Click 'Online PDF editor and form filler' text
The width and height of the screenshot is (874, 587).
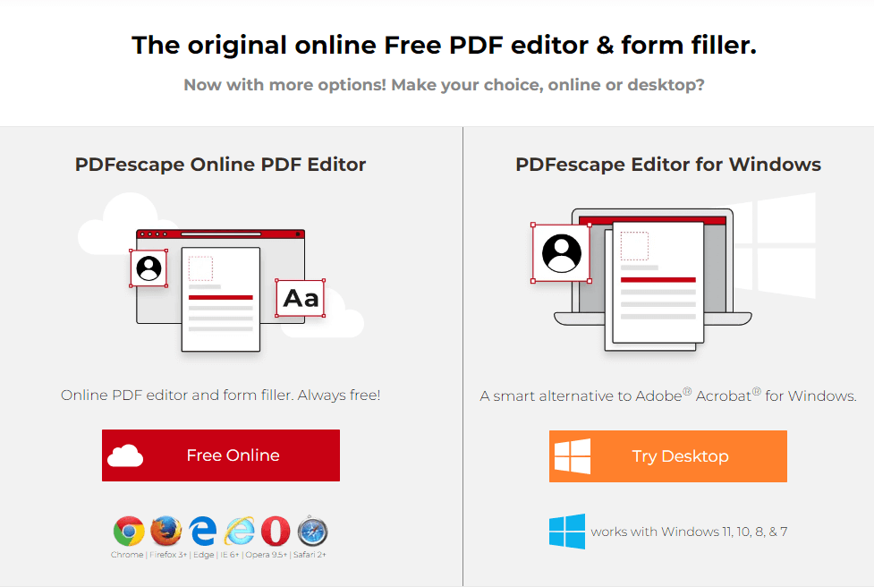point(221,396)
